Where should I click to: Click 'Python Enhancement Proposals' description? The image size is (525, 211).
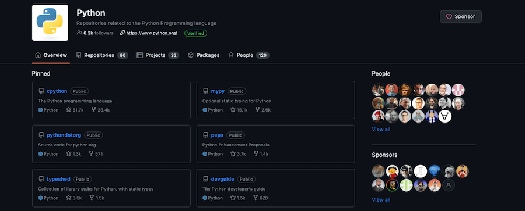pyautogui.click(x=236, y=145)
